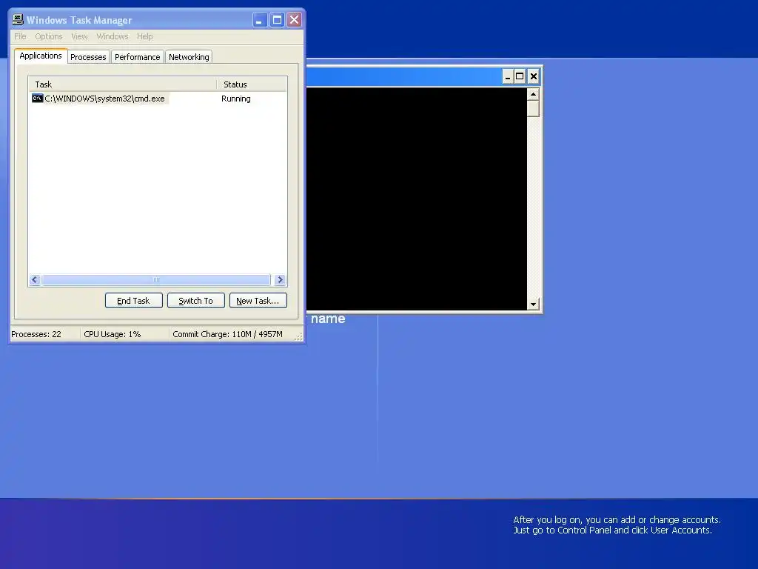Open the Windows menu
The image size is (758, 569).
click(x=113, y=36)
